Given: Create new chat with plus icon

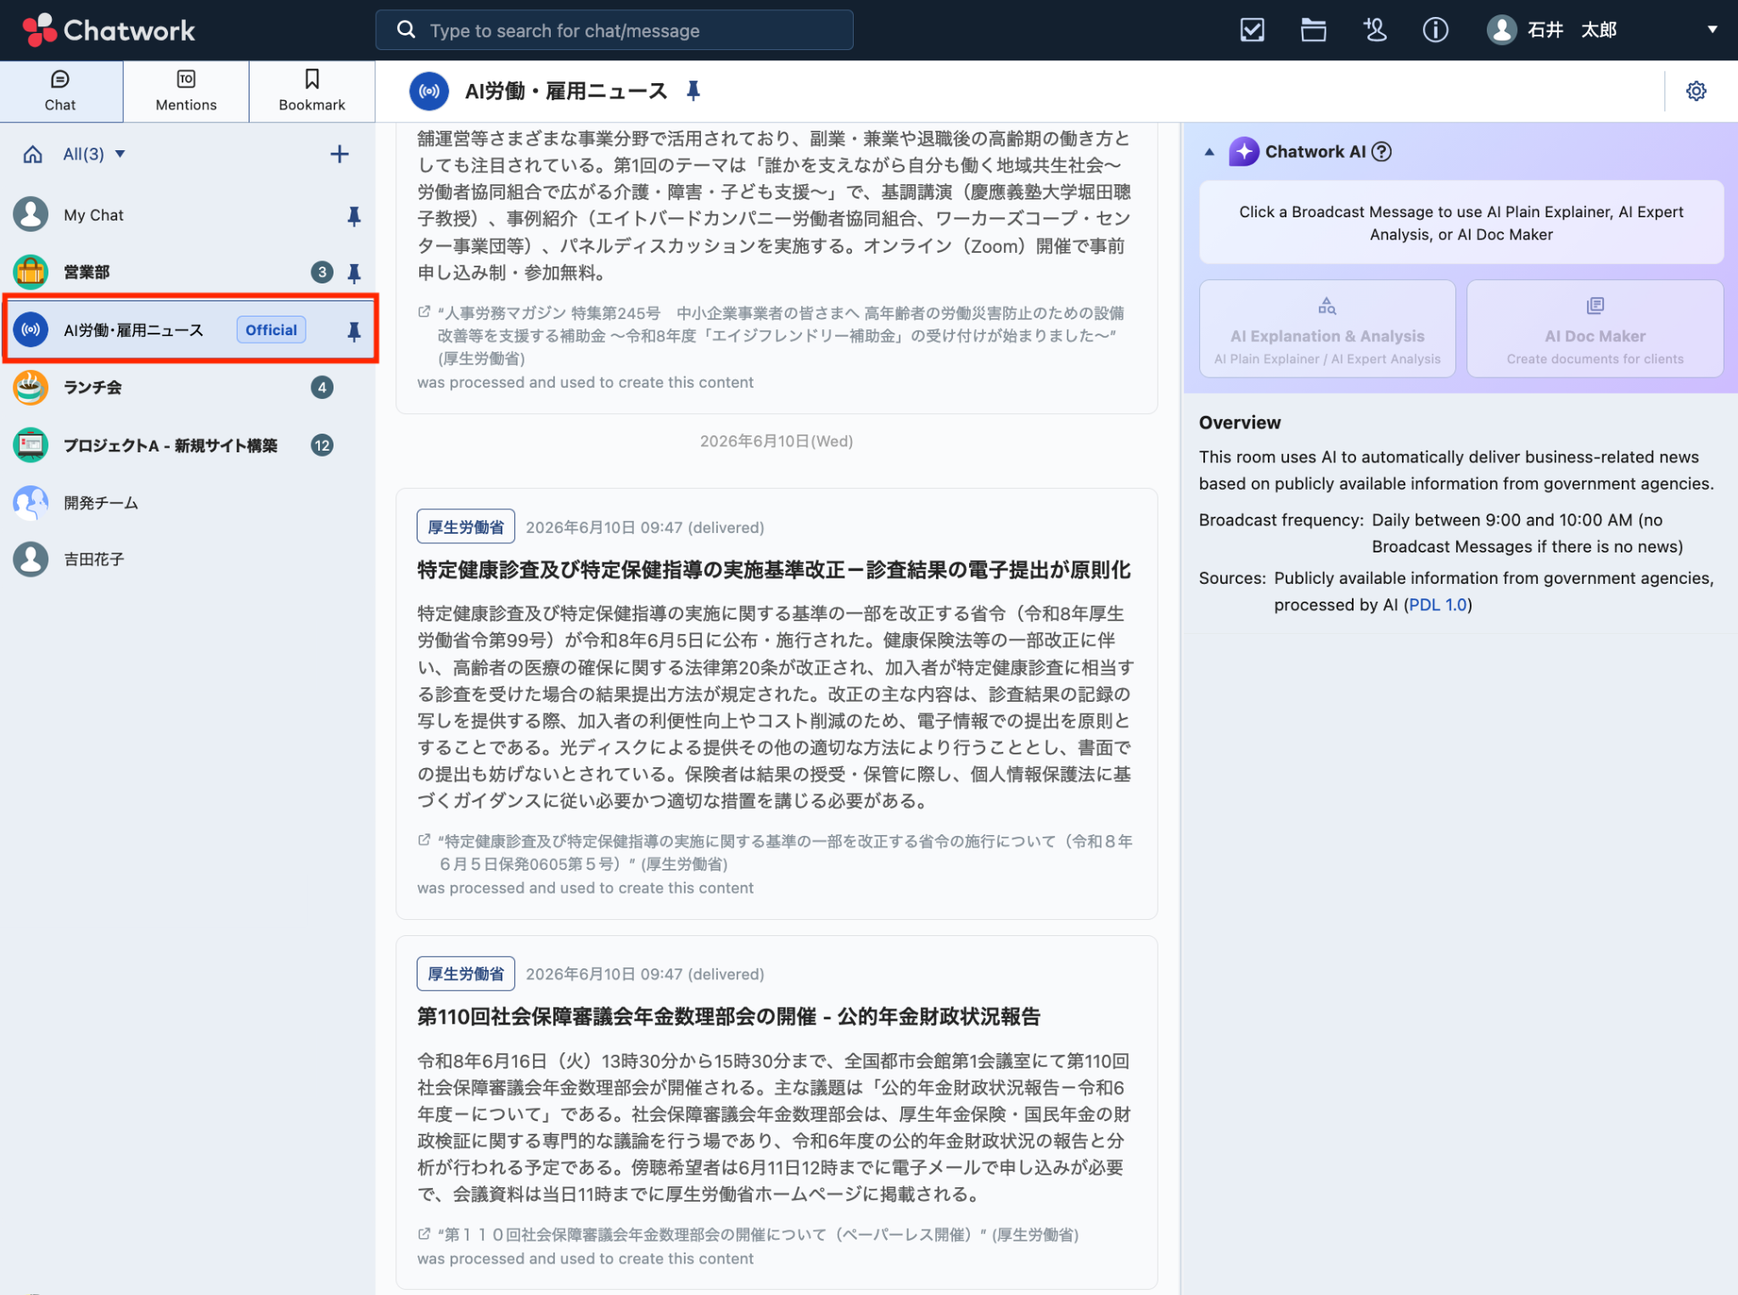Looking at the screenshot, I should (x=339, y=154).
